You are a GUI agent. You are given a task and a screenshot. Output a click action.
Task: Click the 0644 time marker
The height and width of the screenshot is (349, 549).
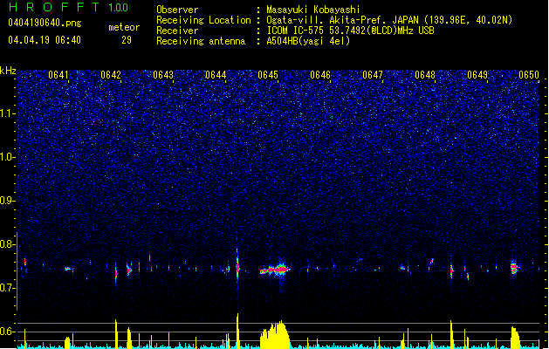point(216,75)
